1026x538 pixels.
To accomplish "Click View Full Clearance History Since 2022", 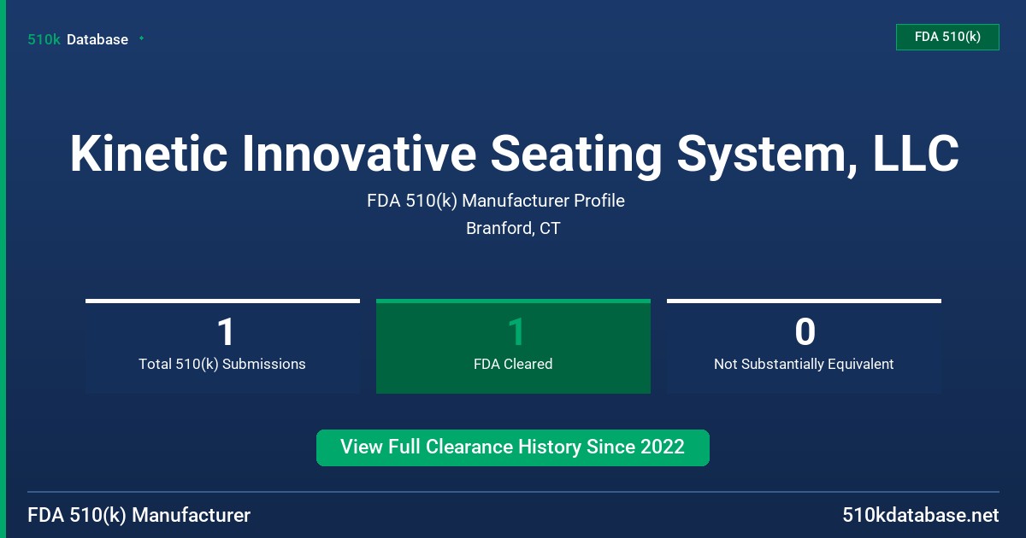I will (x=513, y=447).
